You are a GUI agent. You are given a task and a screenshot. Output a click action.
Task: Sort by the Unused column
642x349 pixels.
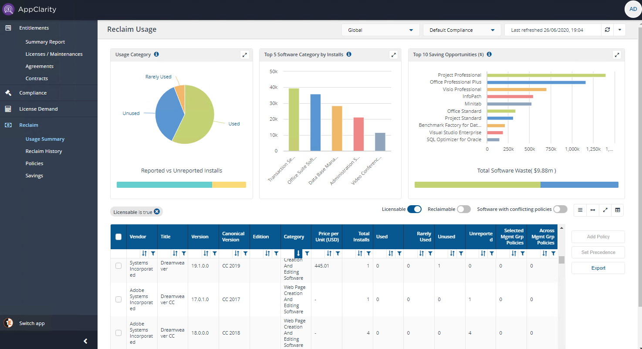(x=453, y=253)
